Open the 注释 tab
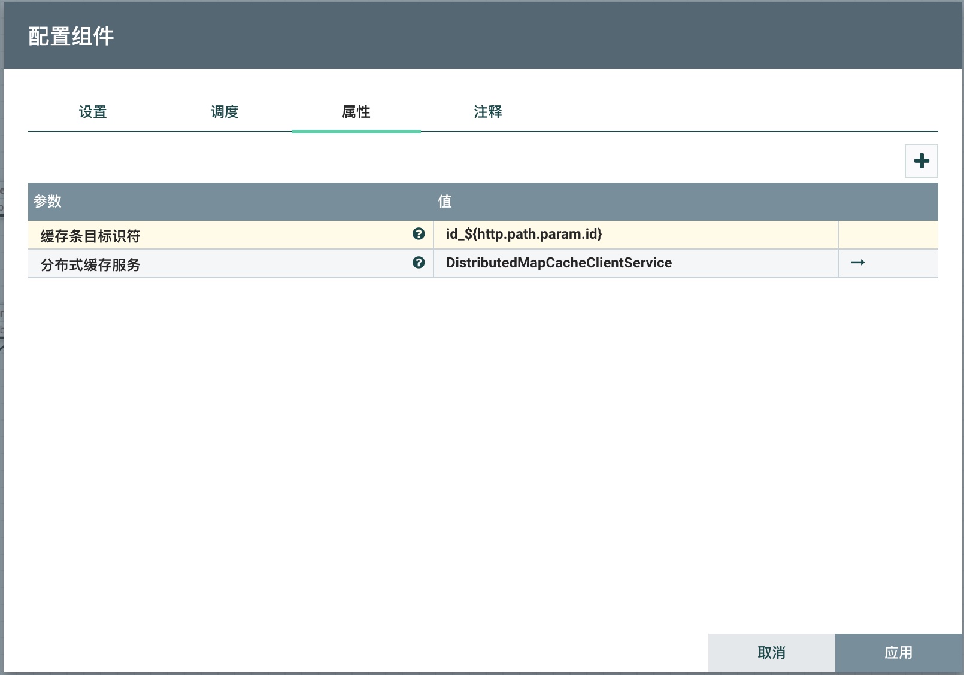 pyautogui.click(x=488, y=112)
